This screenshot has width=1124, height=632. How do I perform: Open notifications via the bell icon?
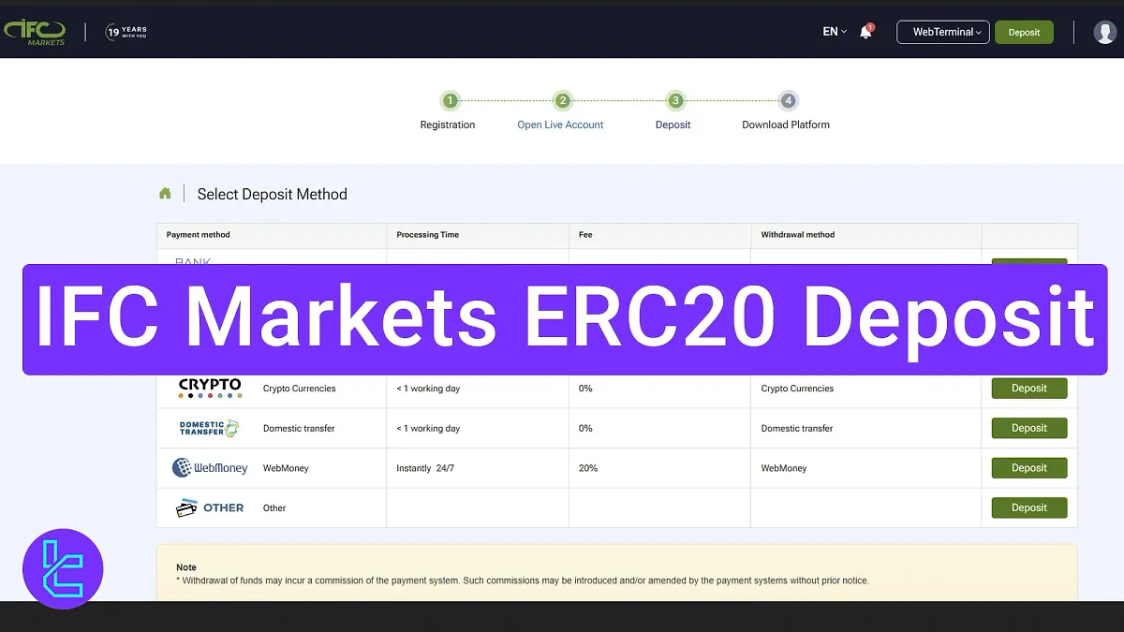point(864,32)
